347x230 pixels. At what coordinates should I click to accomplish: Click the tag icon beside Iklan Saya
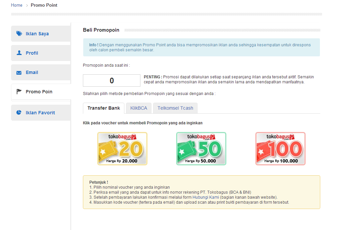[19, 34]
